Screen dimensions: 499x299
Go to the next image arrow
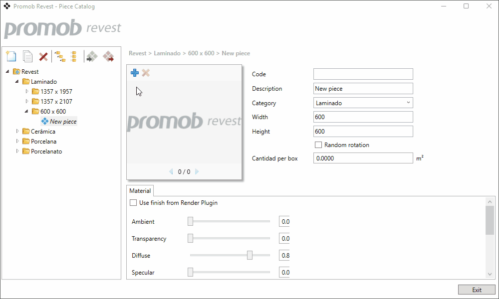click(x=197, y=171)
